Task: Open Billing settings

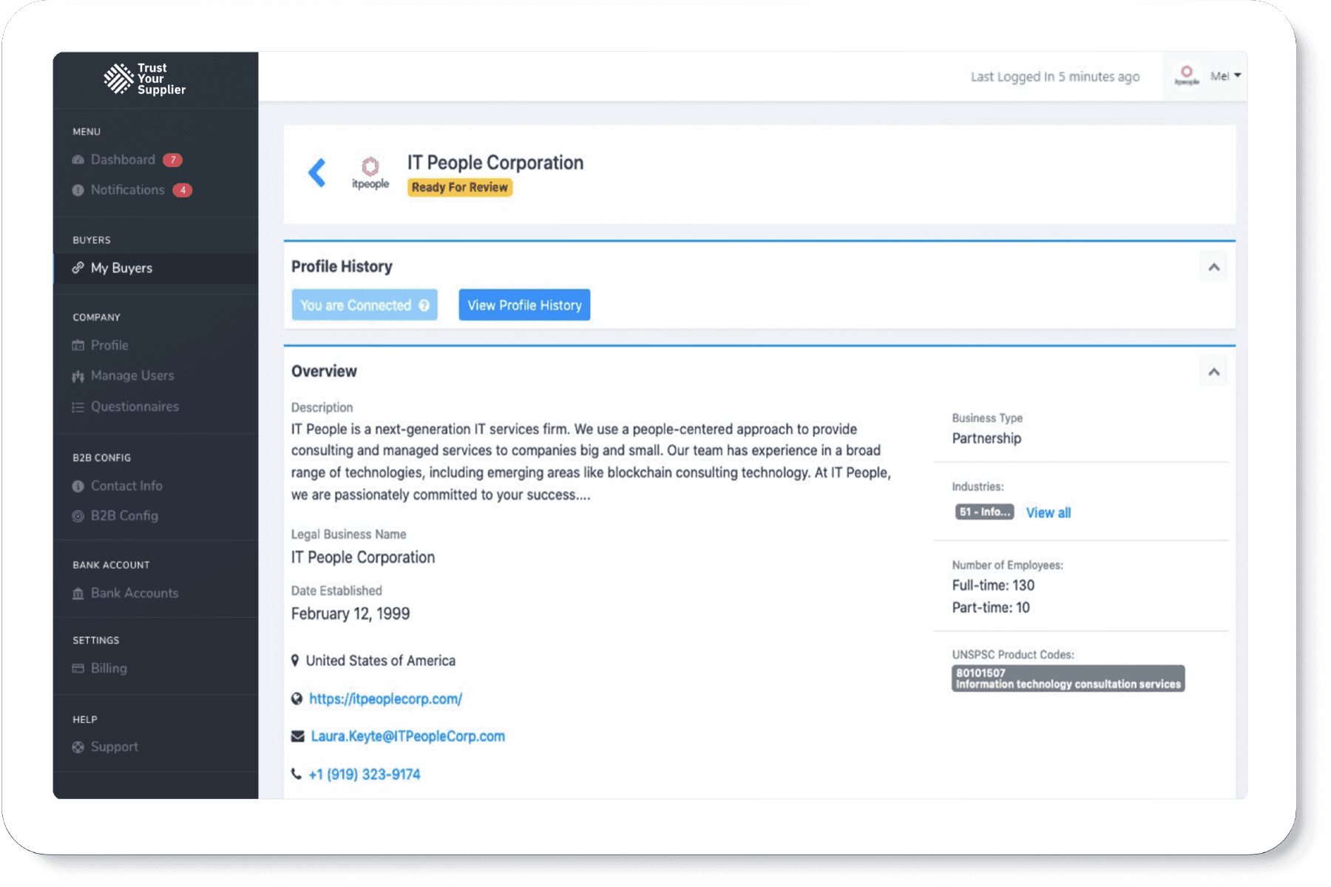Action: (109, 668)
